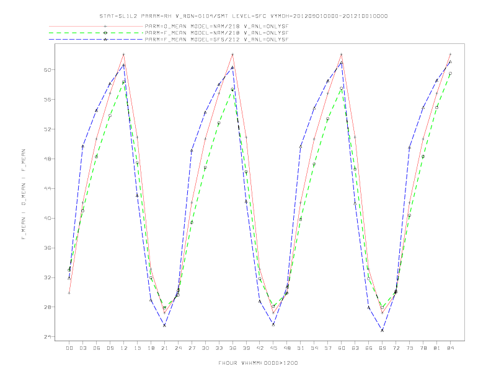
Task: Select forecast hour 84 on x-axis
Action: coord(451,348)
